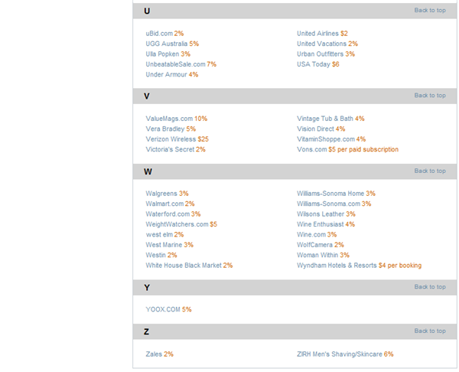This screenshot has height=372, width=459.
Task: Click ZIRH Men's Shaving/Skincare 6% link
Action: pos(345,354)
